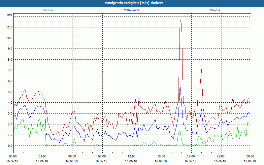Click the 15:00 time axis label
Screen dimensions: 264x165
[162, 156]
